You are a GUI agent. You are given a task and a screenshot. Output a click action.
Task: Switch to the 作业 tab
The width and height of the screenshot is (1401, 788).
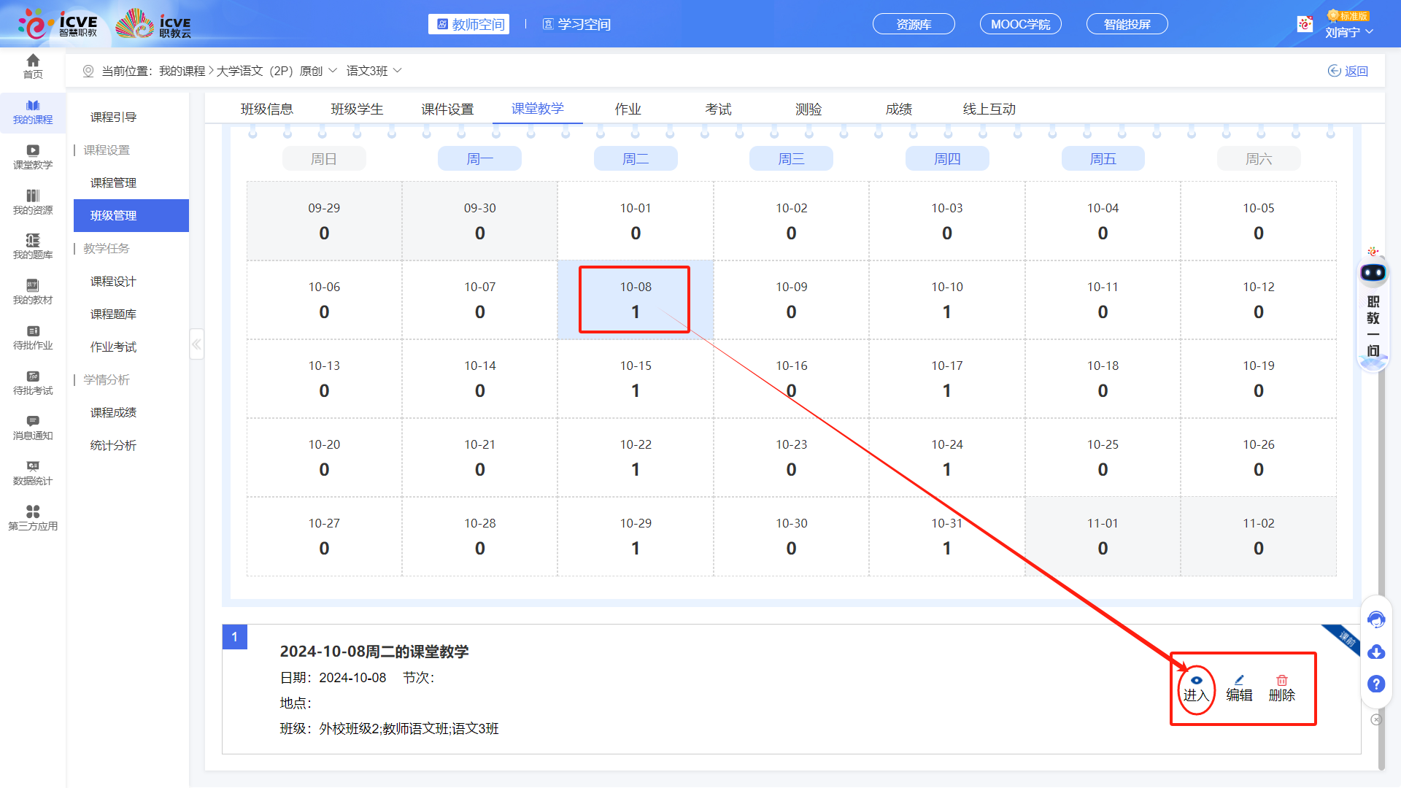click(x=628, y=108)
